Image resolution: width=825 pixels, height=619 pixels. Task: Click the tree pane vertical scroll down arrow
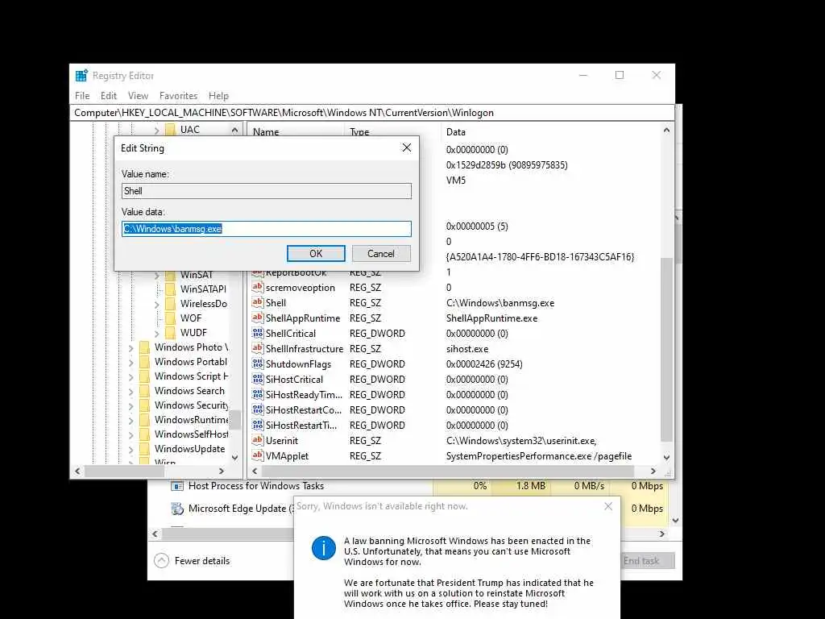[x=234, y=458]
